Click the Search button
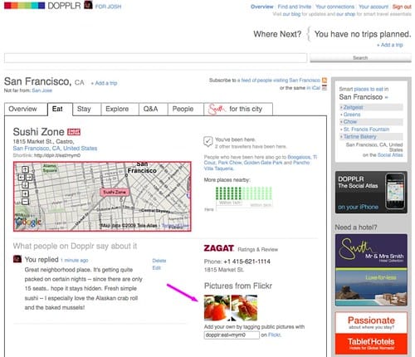This screenshot has width=415, height=357. click(x=360, y=58)
